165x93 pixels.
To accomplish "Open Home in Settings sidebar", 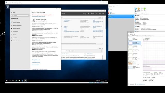I will pos(14,12).
